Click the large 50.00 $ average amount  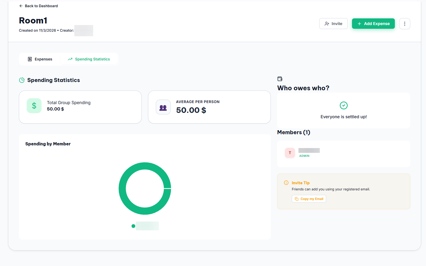(191, 110)
